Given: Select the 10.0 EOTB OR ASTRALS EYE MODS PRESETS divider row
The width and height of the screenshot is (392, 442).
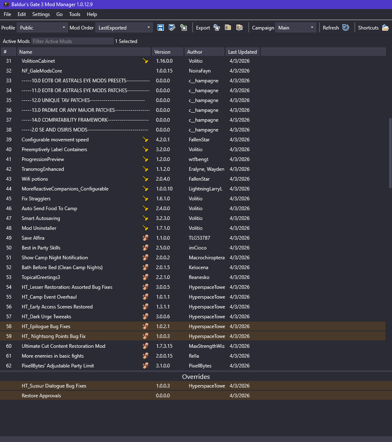Looking at the screenshot, I should (x=193, y=81).
